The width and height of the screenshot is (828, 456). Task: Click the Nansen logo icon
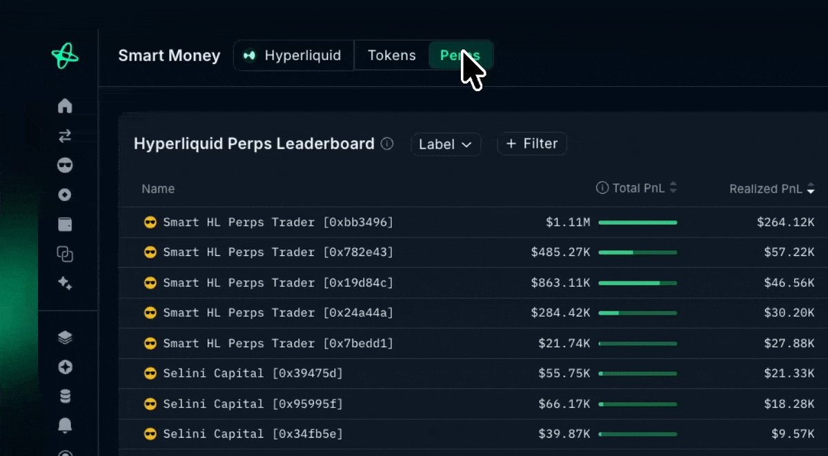point(65,55)
